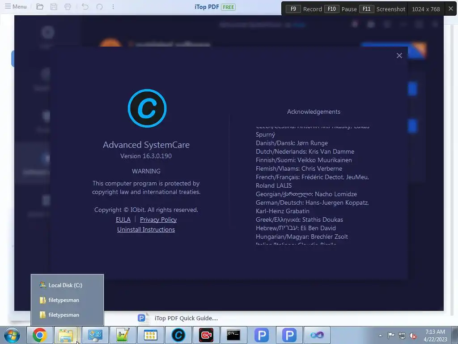Open the Notepad++ taskbar icon

tap(123, 335)
